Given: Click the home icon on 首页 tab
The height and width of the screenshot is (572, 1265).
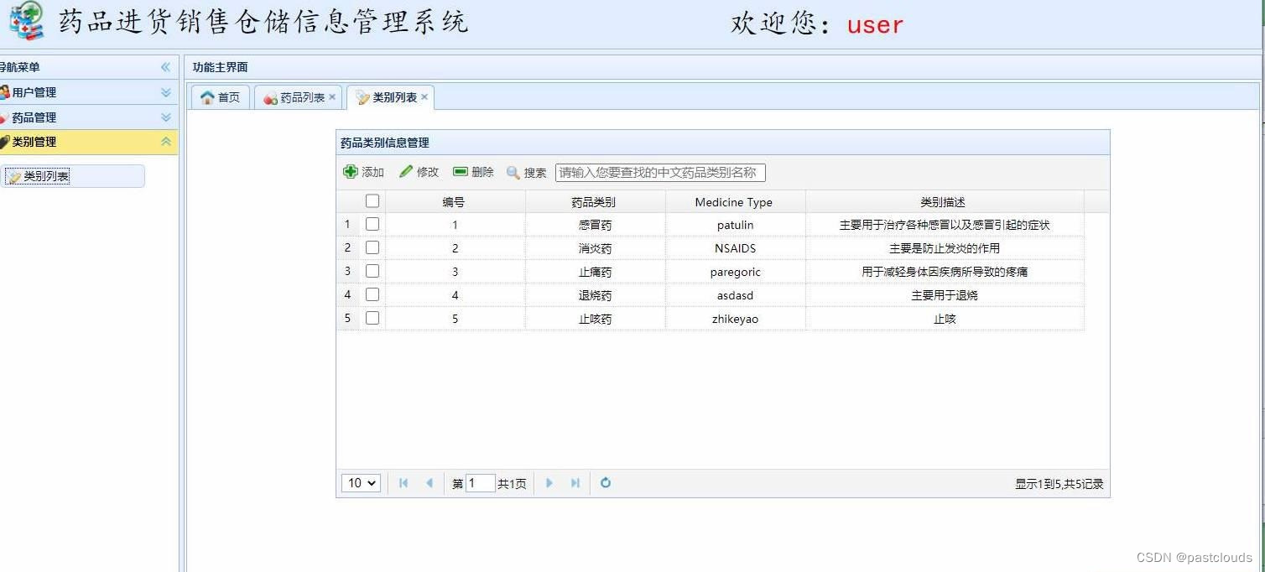Looking at the screenshot, I should 207,97.
